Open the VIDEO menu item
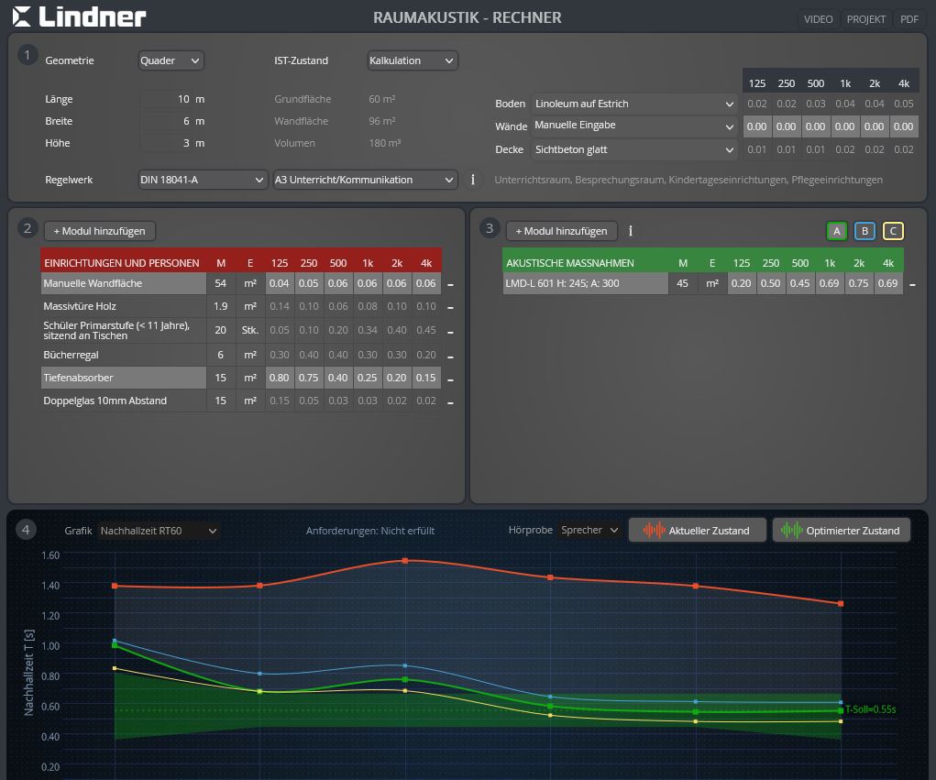 pos(819,19)
